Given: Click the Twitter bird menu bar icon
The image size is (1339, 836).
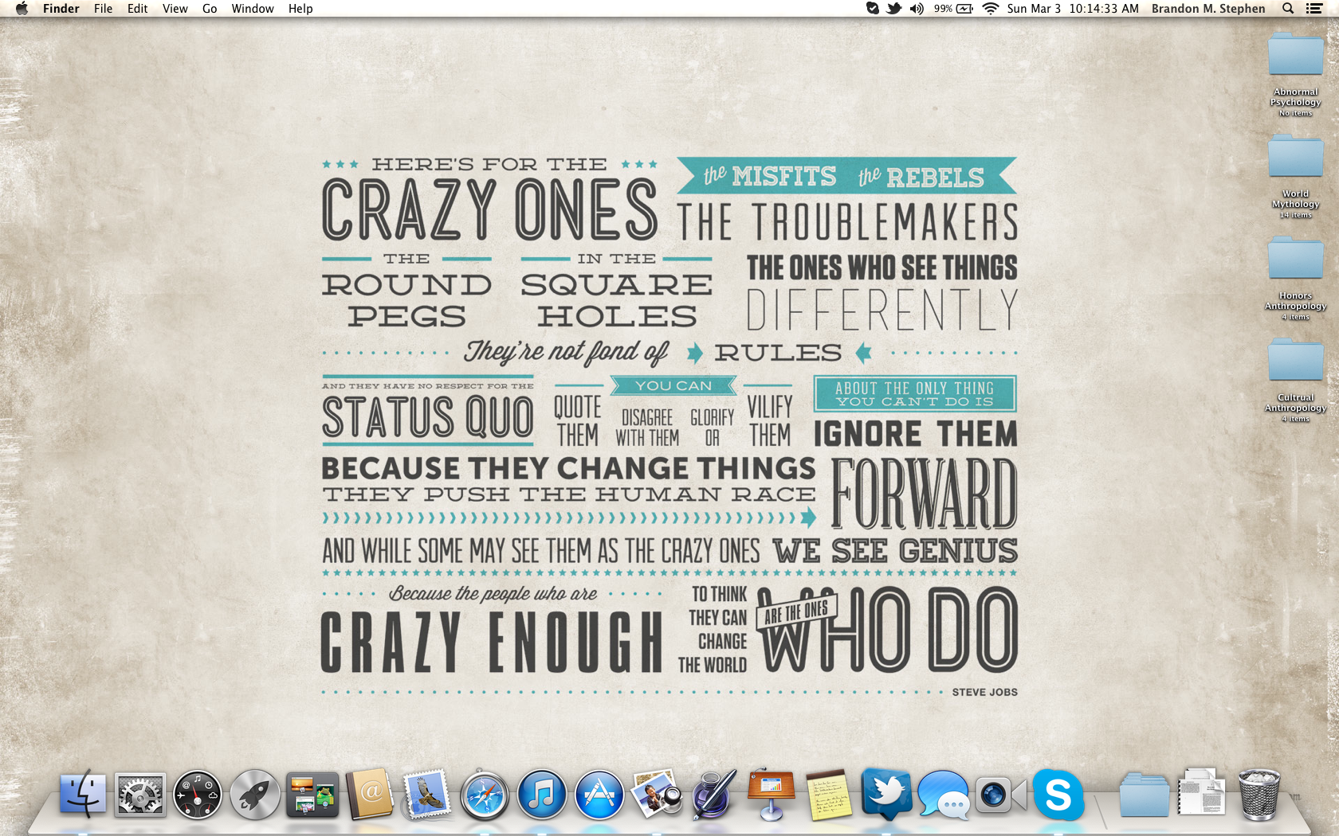Looking at the screenshot, I should click(x=894, y=9).
